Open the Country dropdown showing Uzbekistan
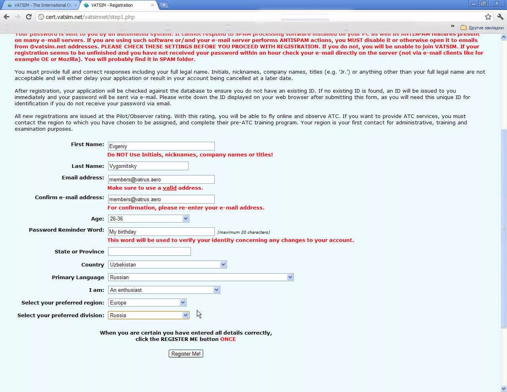Screen dimensions: 507x392 coord(168,265)
